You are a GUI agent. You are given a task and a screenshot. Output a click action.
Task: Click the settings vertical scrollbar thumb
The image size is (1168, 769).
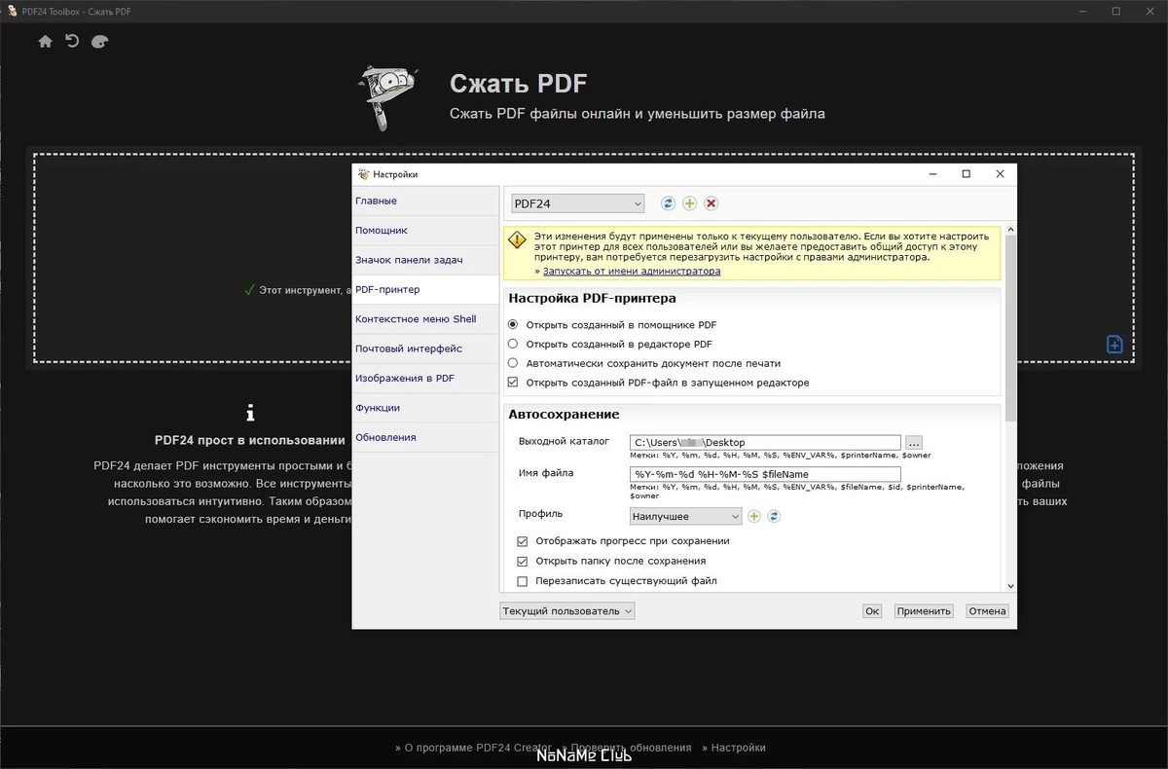1009,327
